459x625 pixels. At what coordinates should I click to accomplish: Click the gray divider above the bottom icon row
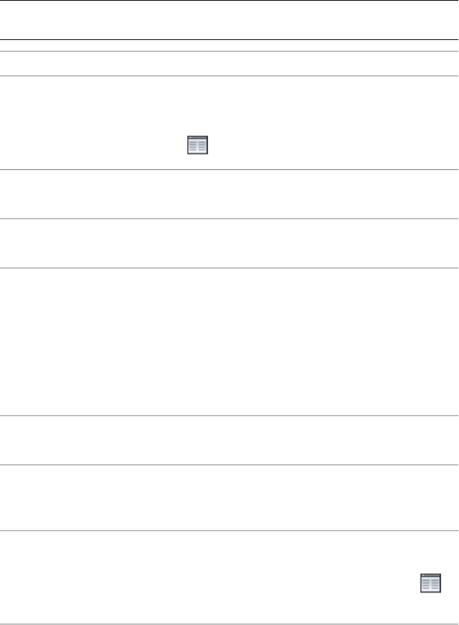point(229,531)
